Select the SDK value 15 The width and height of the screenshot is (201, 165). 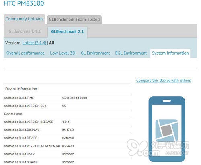(x=64, y=106)
